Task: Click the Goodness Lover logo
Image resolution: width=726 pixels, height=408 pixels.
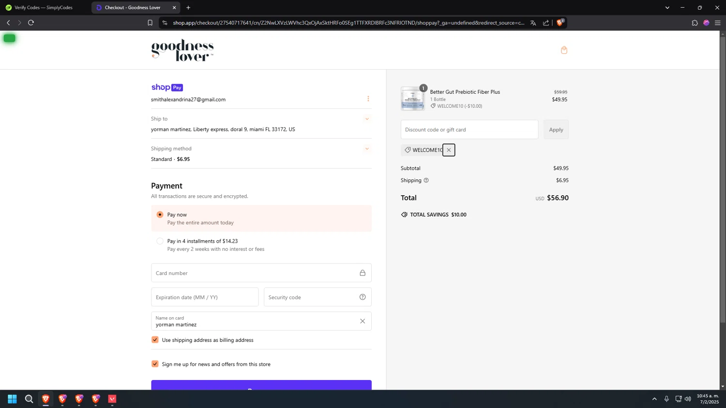Action: [182, 50]
